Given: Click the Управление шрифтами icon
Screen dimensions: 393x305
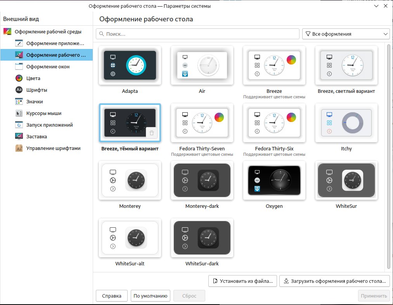Looking at the screenshot, I should 19,148.
